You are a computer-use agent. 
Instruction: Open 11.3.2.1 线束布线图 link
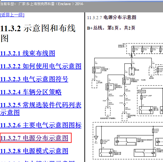(x=27, y=53)
